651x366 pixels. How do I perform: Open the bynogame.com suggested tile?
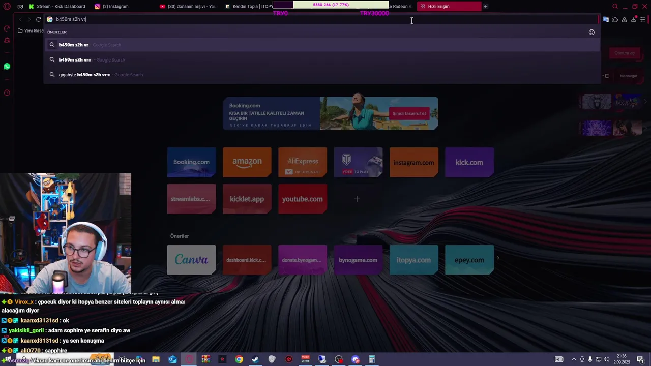pyautogui.click(x=358, y=260)
